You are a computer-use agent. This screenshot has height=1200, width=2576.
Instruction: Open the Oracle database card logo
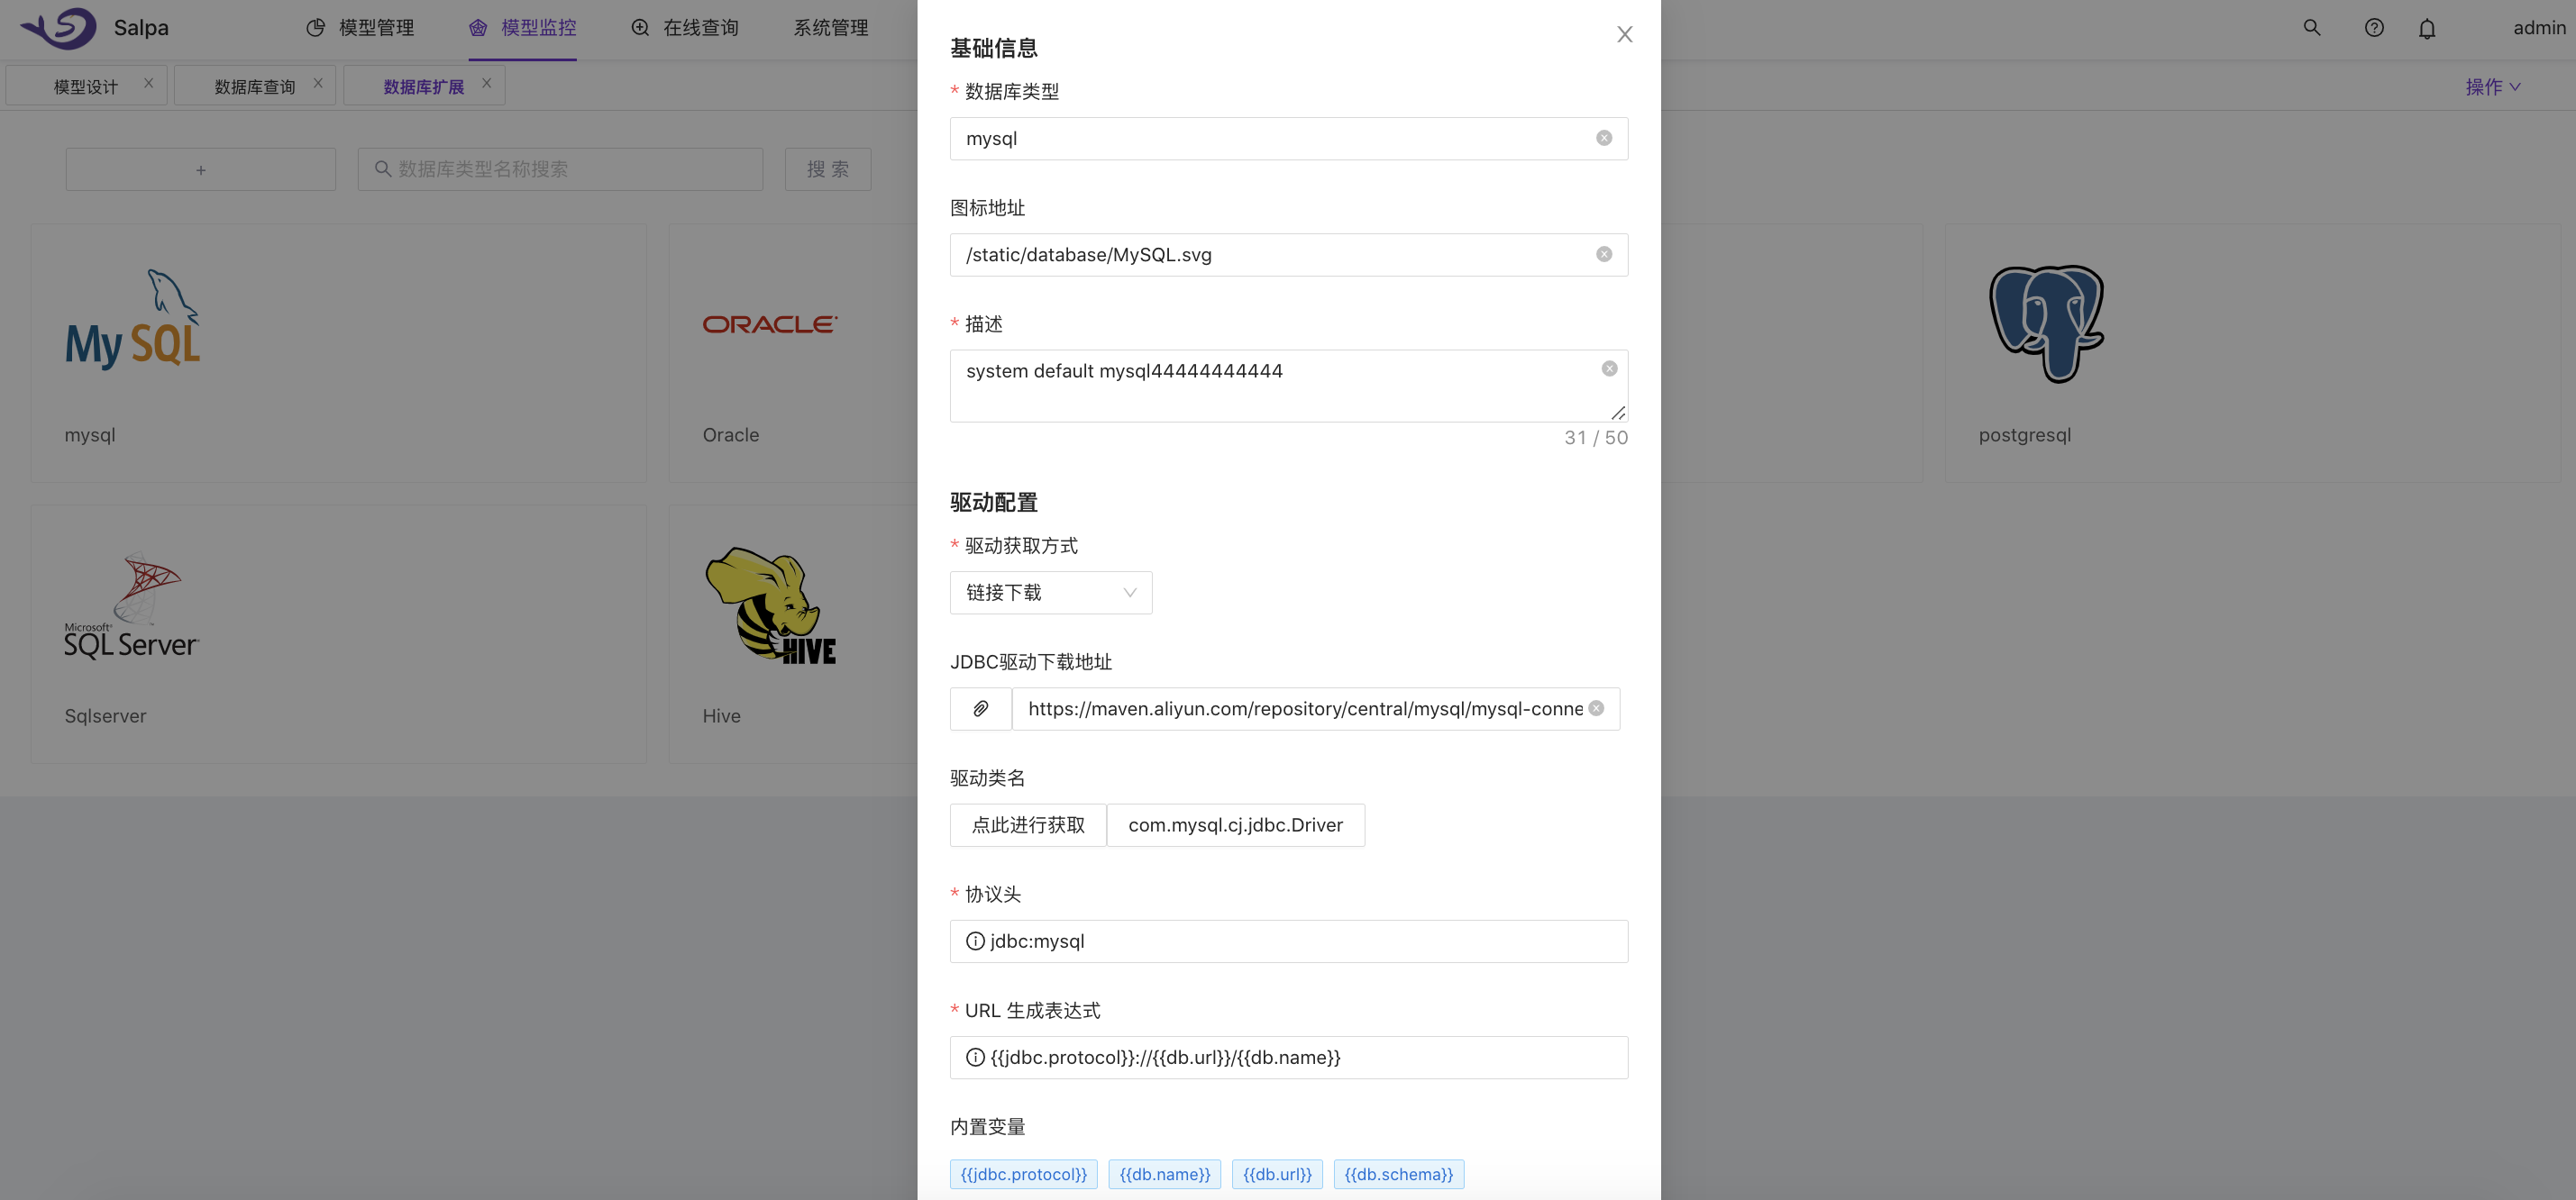pos(770,323)
